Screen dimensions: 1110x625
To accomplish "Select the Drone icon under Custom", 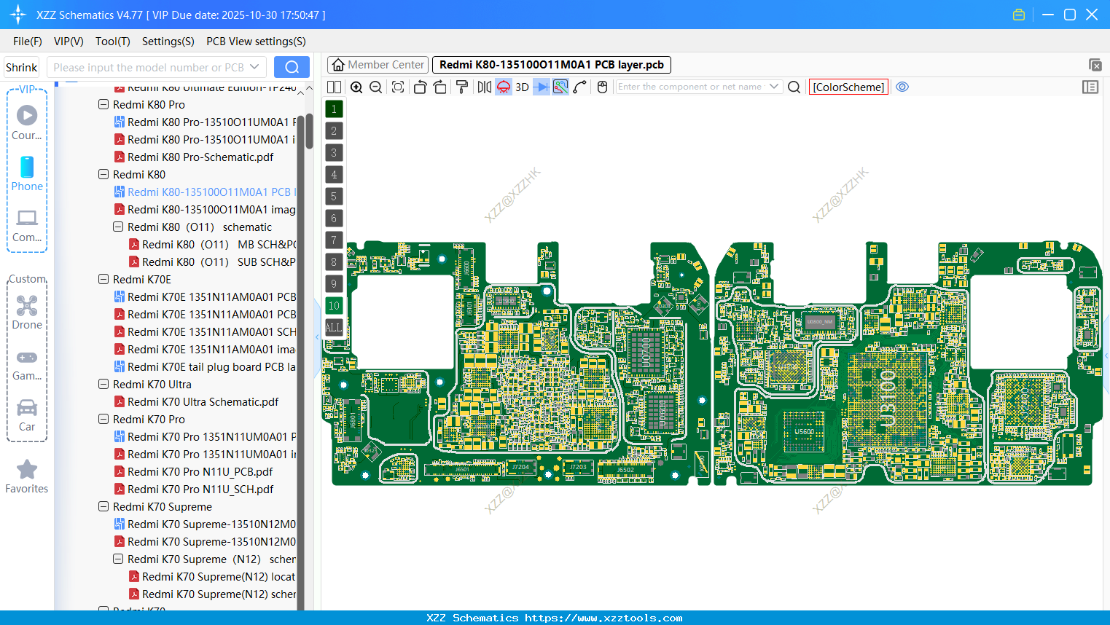I will (26, 306).
